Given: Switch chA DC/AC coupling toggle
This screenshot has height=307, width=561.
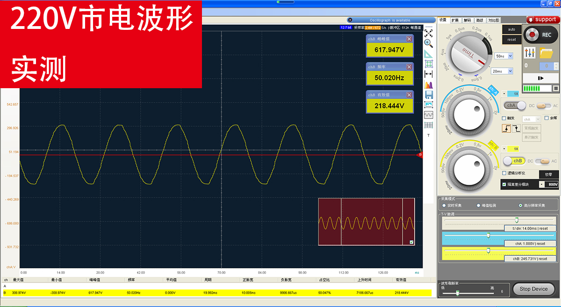Looking at the screenshot, I should point(544,105).
